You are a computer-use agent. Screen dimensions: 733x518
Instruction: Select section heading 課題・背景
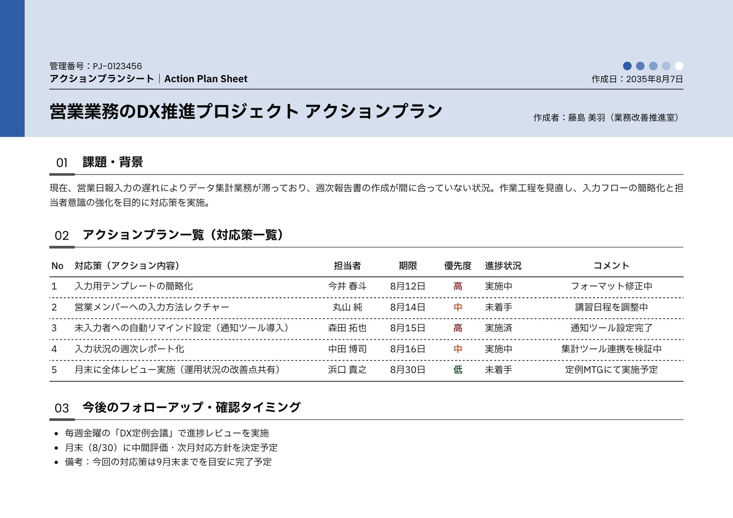coord(113,162)
